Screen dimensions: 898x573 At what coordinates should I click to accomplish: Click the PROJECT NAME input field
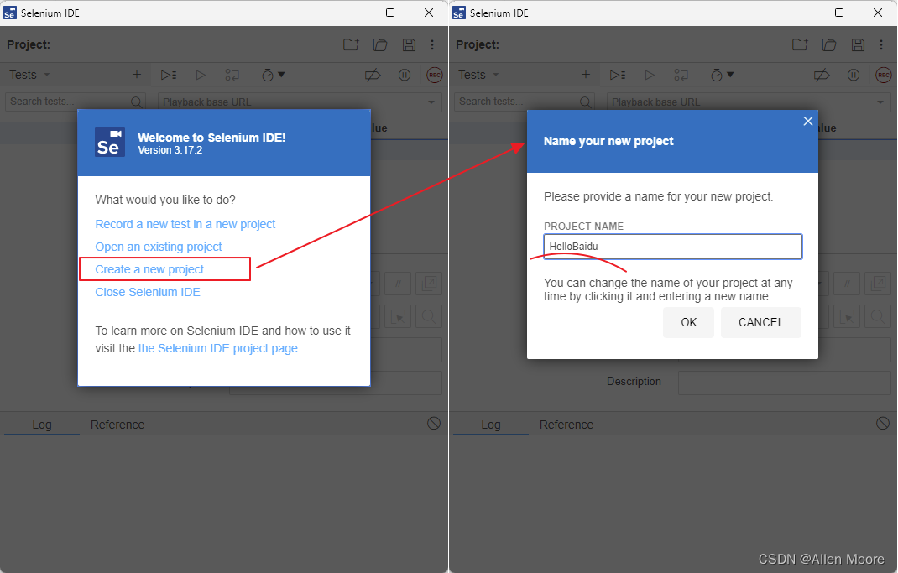point(672,247)
